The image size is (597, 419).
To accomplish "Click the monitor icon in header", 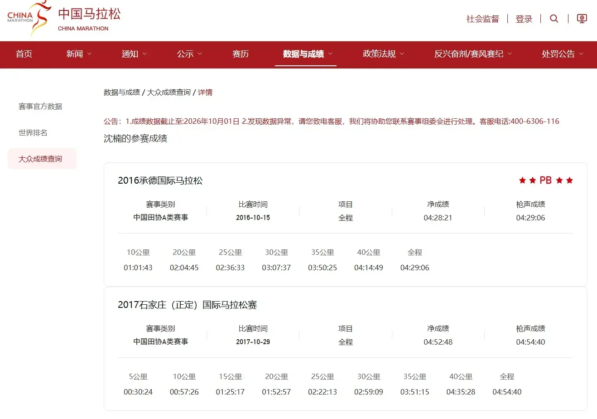I will pyautogui.click(x=582, y=19).
